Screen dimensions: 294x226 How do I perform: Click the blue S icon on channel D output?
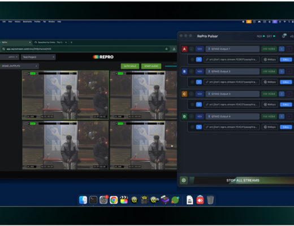pos(199,127)
